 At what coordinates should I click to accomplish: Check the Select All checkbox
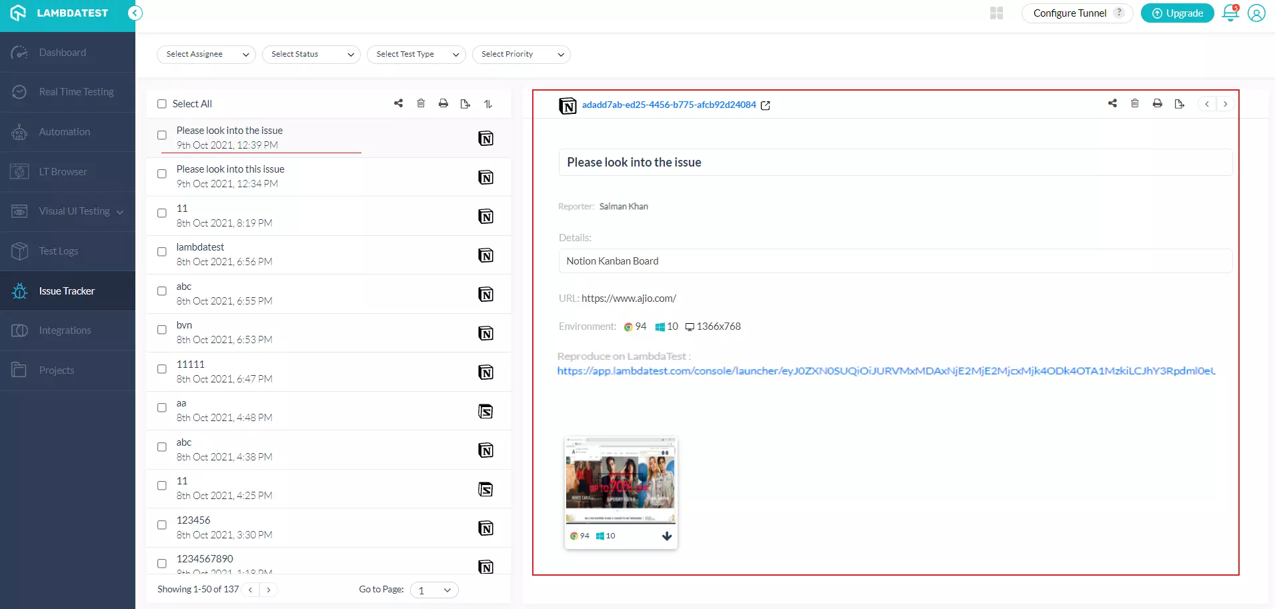[162, 104]
